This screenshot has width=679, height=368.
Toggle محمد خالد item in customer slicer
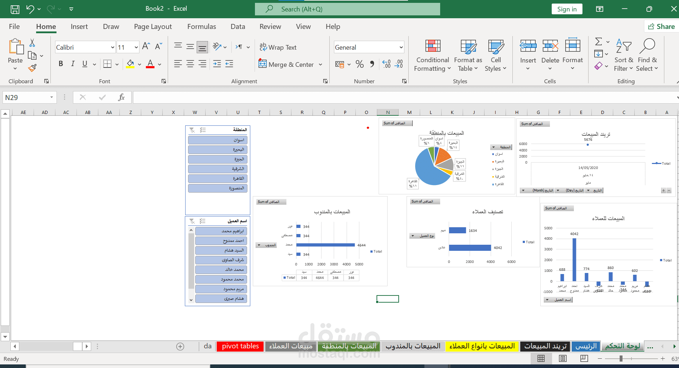pyautogui.click(x=221, y=270)
